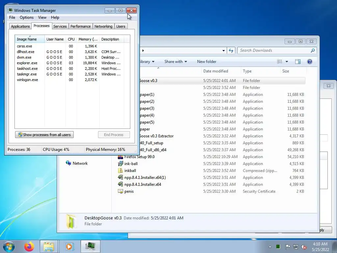Click the search magnifier icon in Explorer
Image resolution: width=337 pixels, height=253 pixels.
coord(313,50)
